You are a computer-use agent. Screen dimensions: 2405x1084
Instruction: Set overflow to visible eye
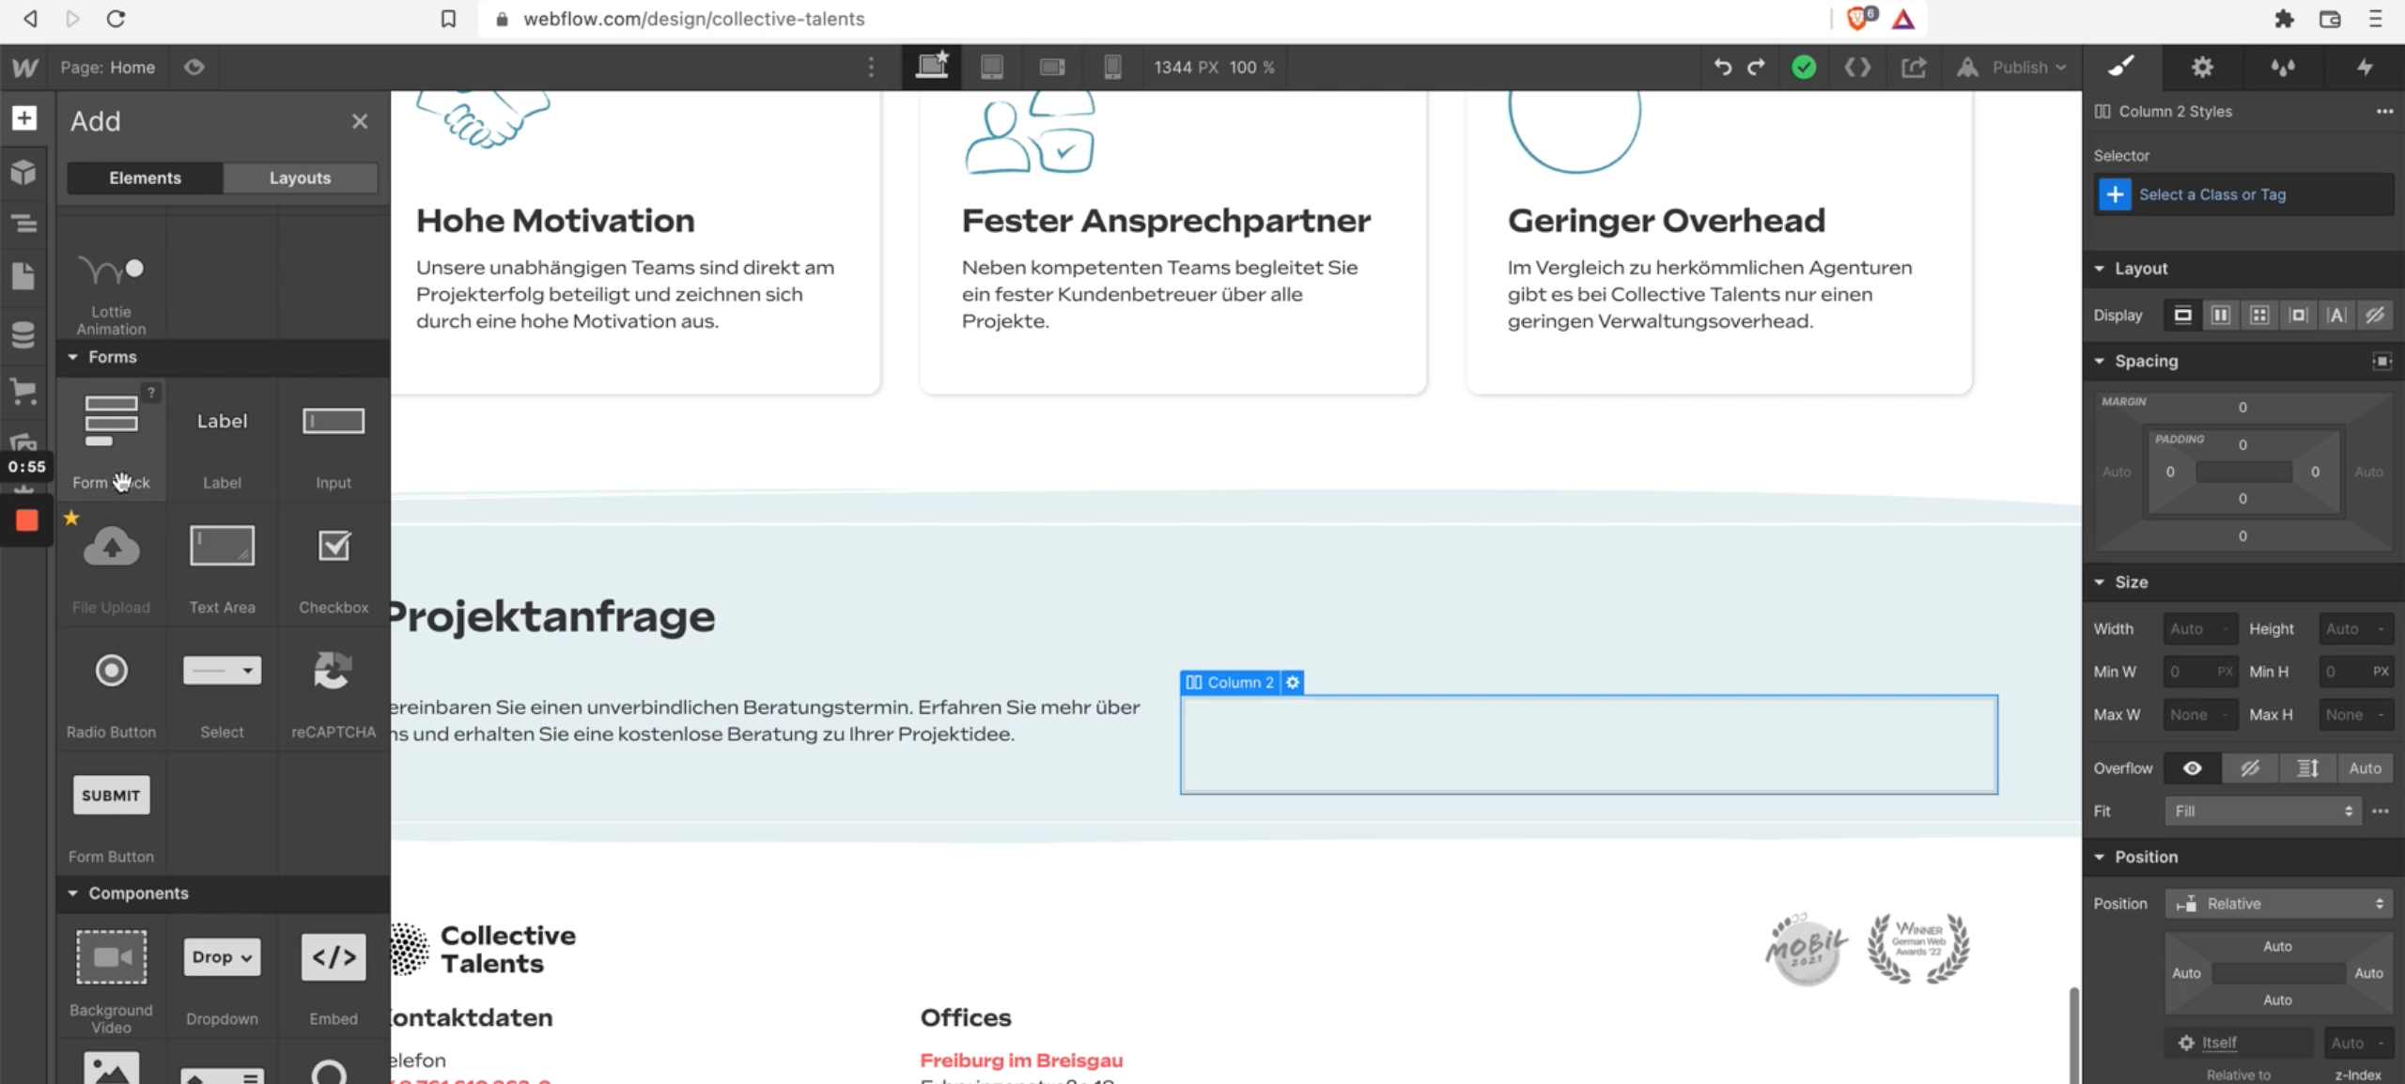[2192, 767]
